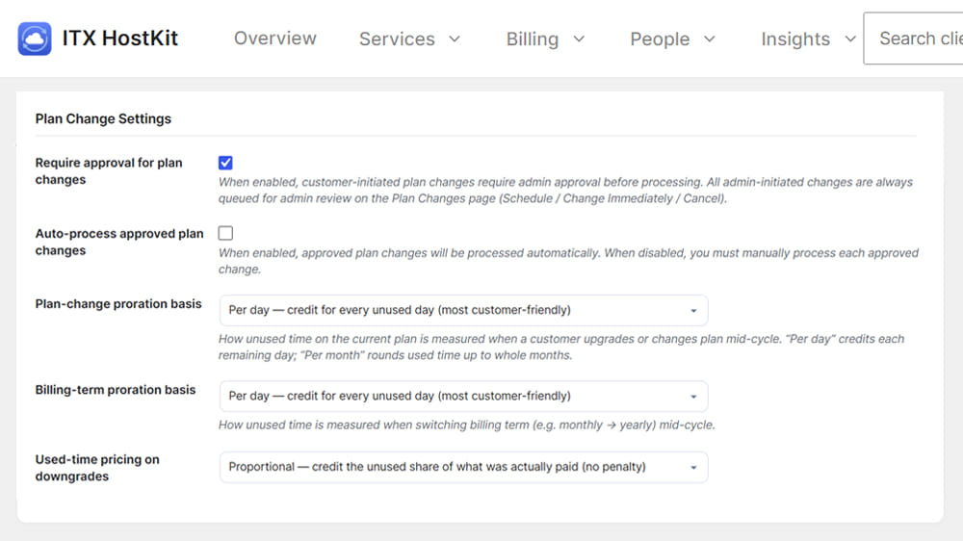Screen dimensions: 963x541
Task: Click the People menu chevron icon
Action: tap(710, 39)
